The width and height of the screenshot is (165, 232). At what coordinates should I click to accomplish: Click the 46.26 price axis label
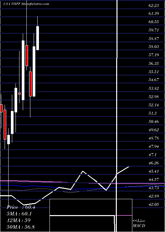pyautogui.click(x=154, y=163)
